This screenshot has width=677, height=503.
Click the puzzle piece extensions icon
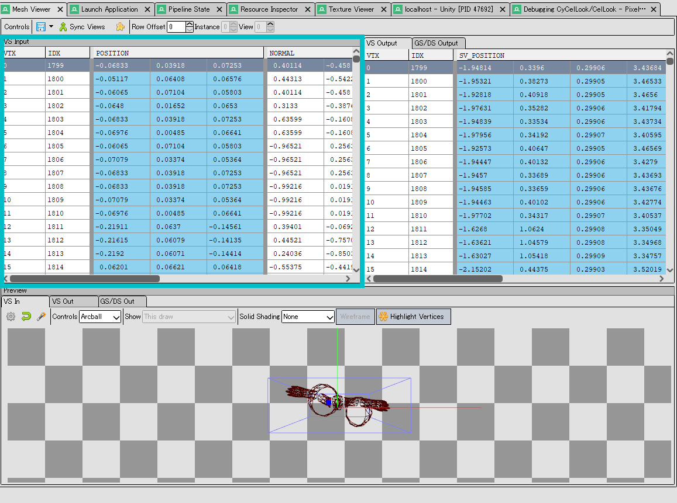click(120, 27)
